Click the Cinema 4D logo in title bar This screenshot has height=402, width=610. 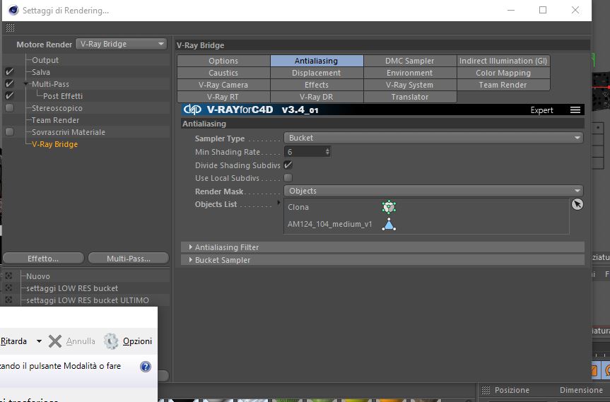tap(13, 10)
